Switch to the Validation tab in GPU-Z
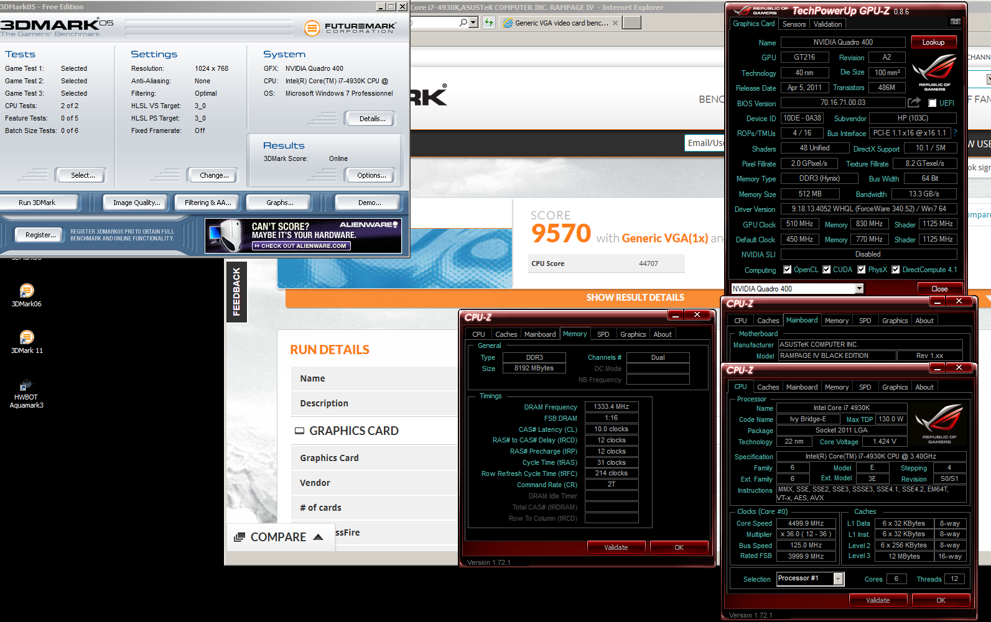The image size is (991, 622). point(827,24)
